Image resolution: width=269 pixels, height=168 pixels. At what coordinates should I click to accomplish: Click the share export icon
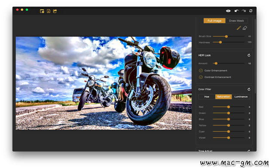click(x=55, y=11)
